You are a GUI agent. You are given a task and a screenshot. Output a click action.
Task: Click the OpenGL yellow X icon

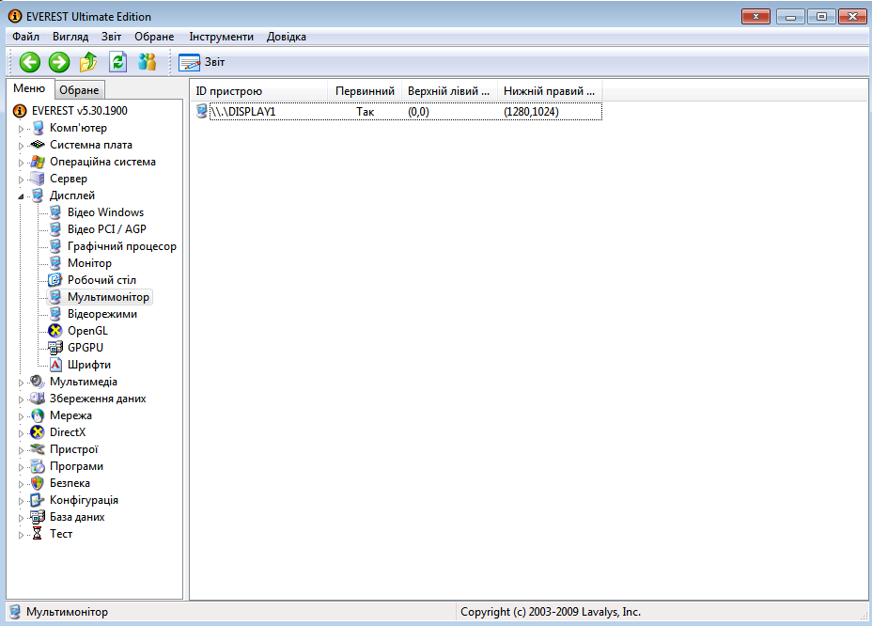(x=55, y=331)
